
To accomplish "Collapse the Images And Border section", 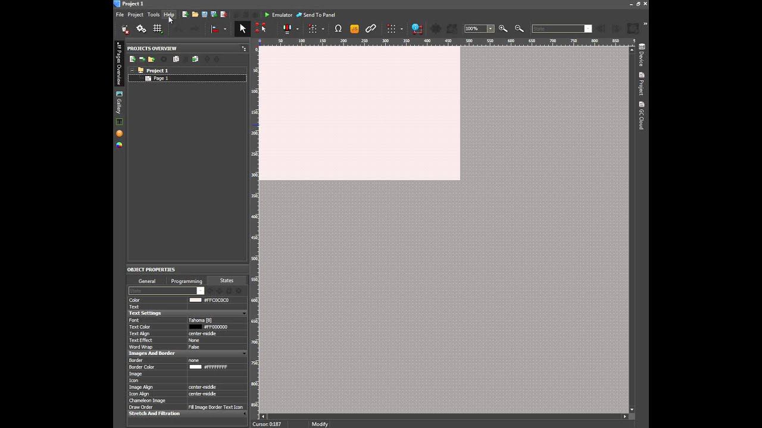I will (x=244, y=354).
